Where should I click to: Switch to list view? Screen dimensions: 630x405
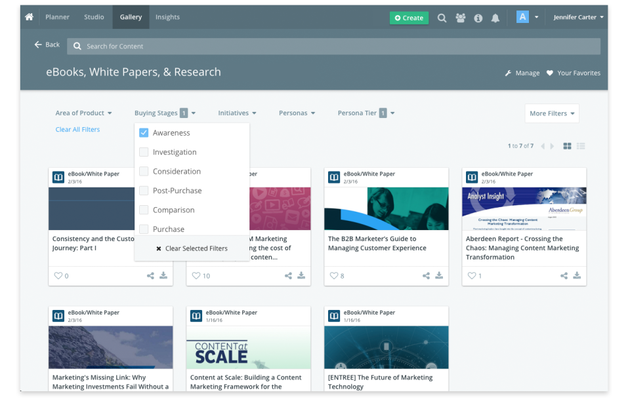(581, 146)
